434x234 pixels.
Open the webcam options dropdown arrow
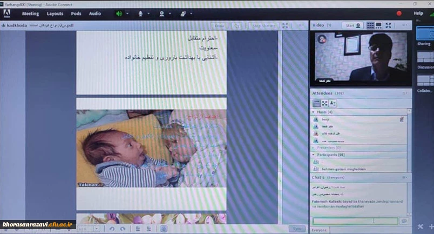[x=169, y=14]
